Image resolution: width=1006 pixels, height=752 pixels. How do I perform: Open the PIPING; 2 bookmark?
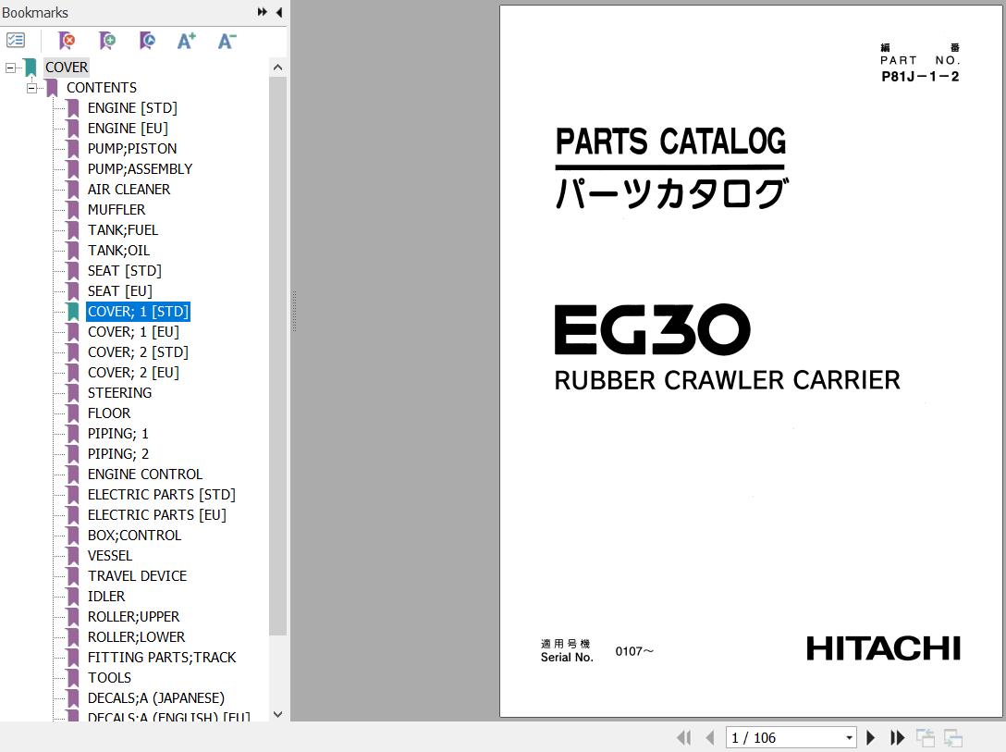[118, 453]
